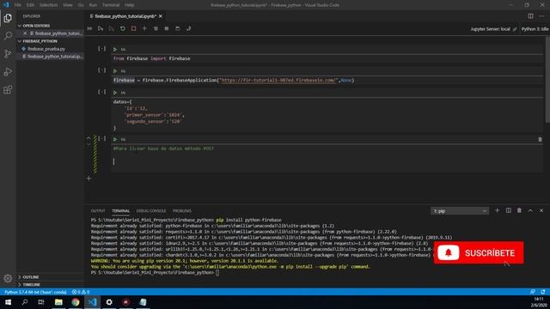Click the Python 3: Idle kernel status
The width and height of the screenshot is (550, 309).
coord(535,29)
